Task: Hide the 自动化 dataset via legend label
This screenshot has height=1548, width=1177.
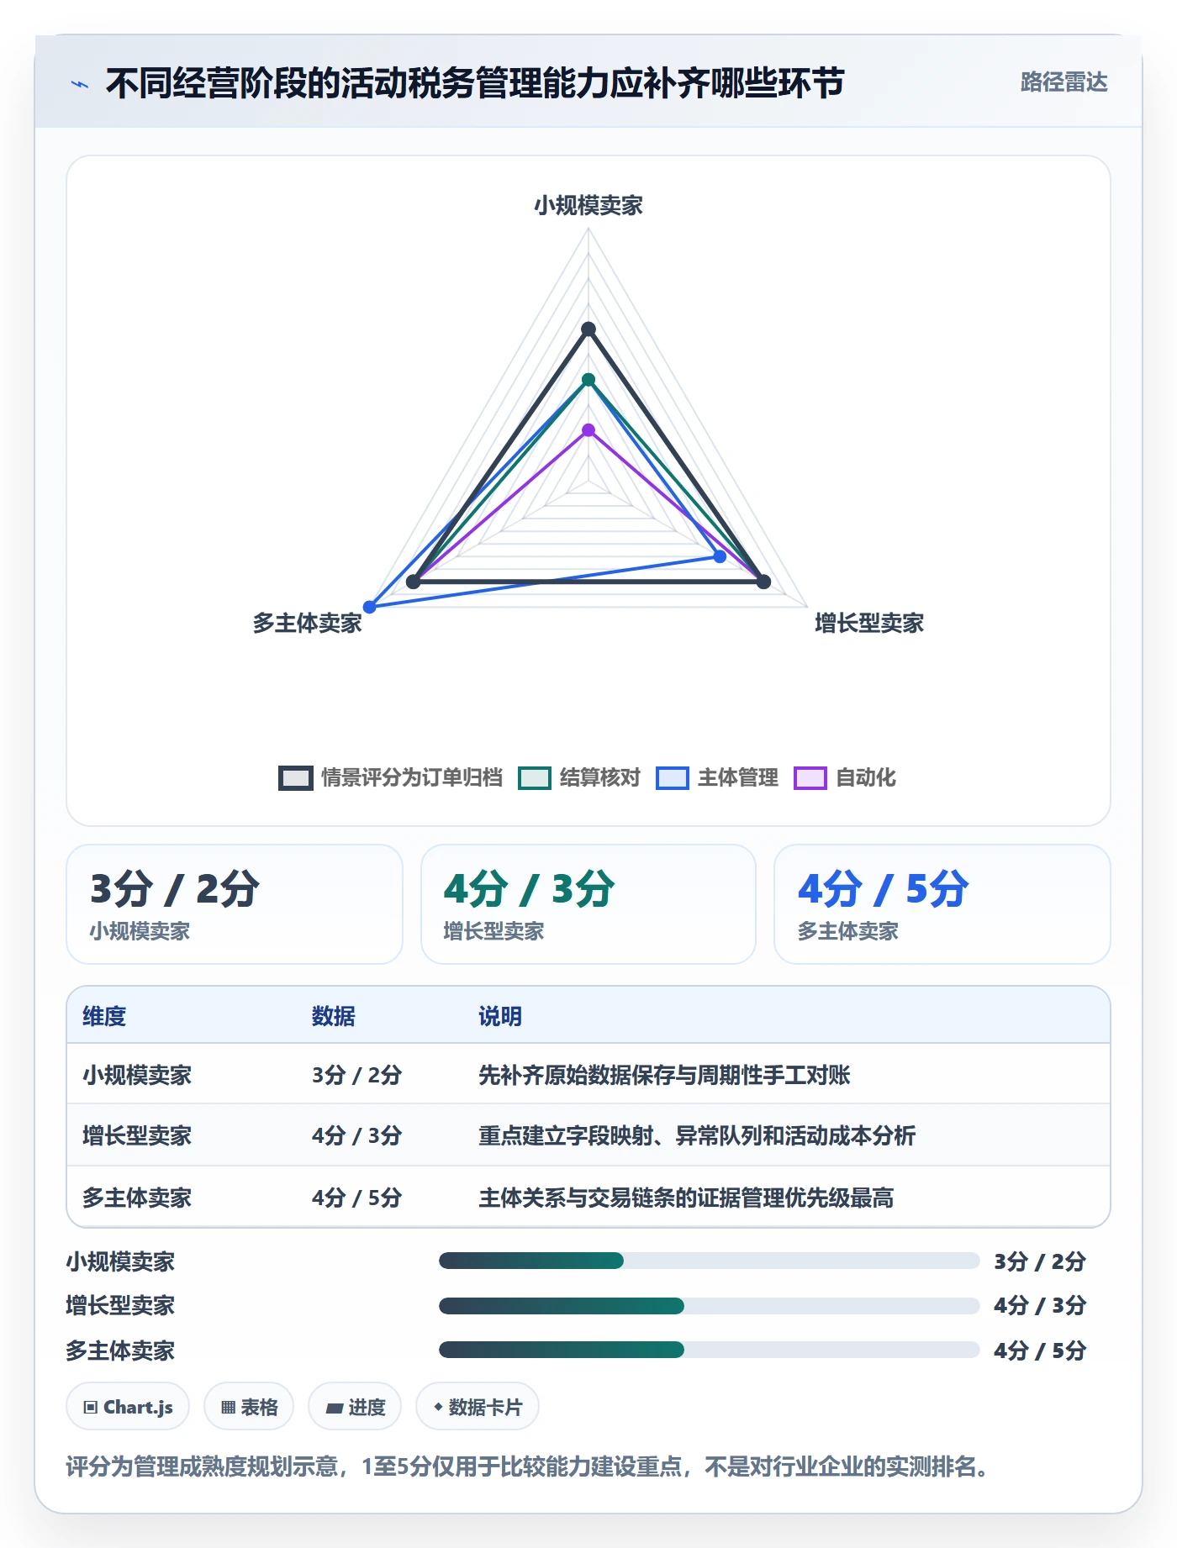Action: pyautogui.click(x=865, y=778)
